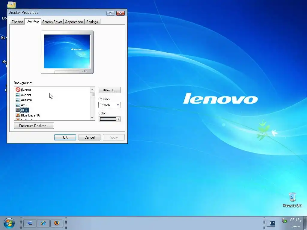
Task: Open the Position Stretch dropdown
Action: [x=109, y=105]
